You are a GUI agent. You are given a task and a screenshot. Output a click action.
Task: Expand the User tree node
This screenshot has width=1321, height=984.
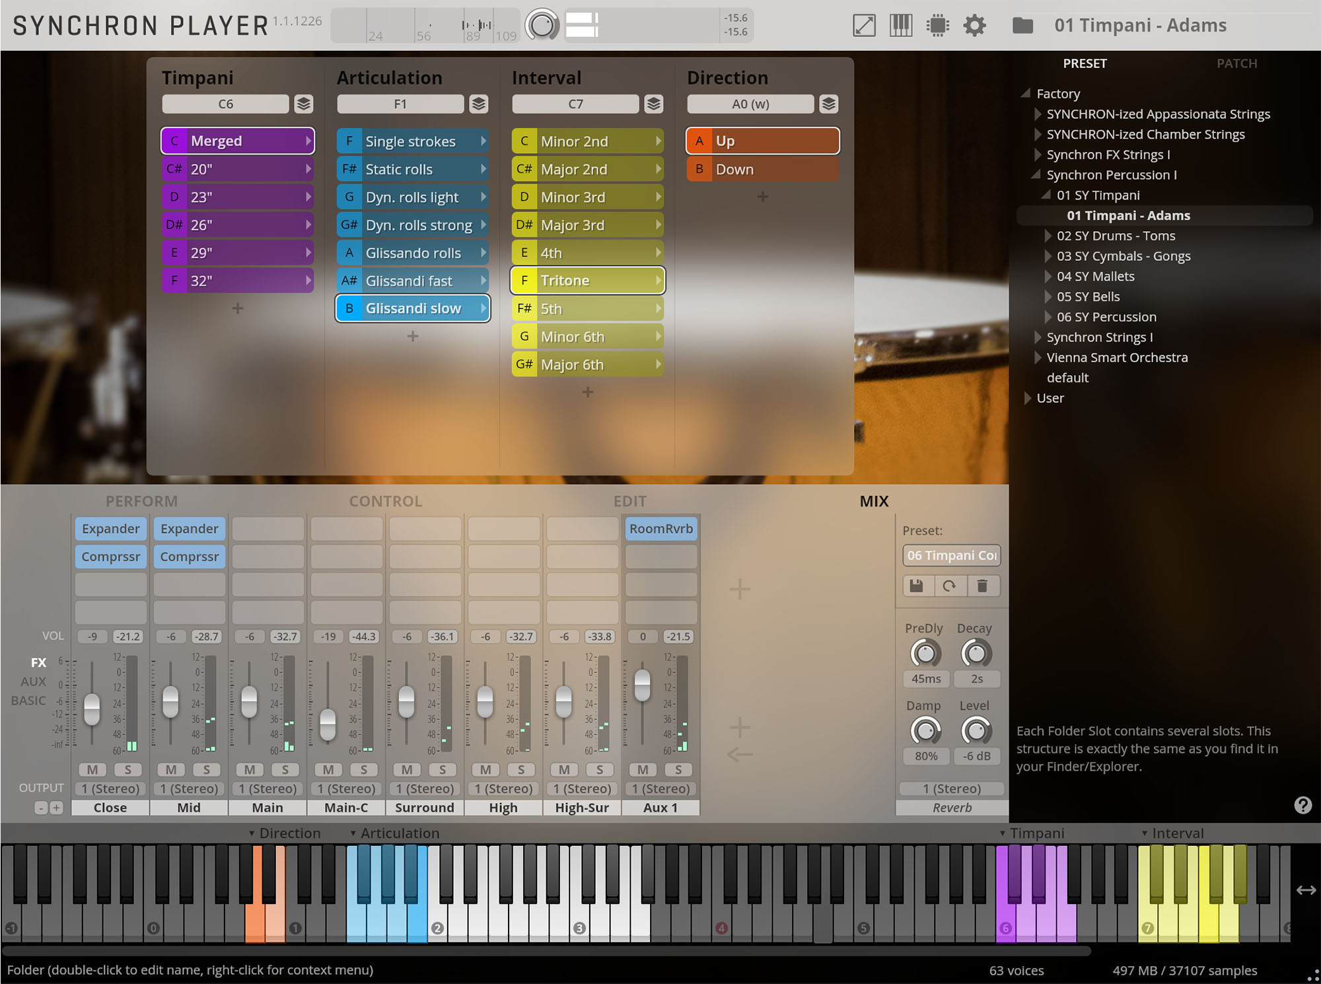point(1028,398)
